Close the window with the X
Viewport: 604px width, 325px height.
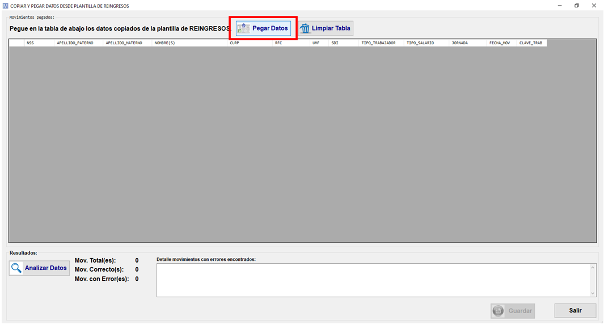click(594, 6)
